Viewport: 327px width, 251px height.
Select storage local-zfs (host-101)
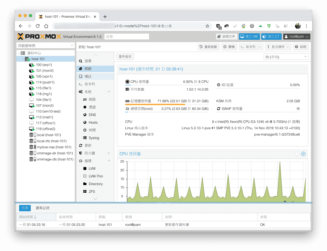52,141
